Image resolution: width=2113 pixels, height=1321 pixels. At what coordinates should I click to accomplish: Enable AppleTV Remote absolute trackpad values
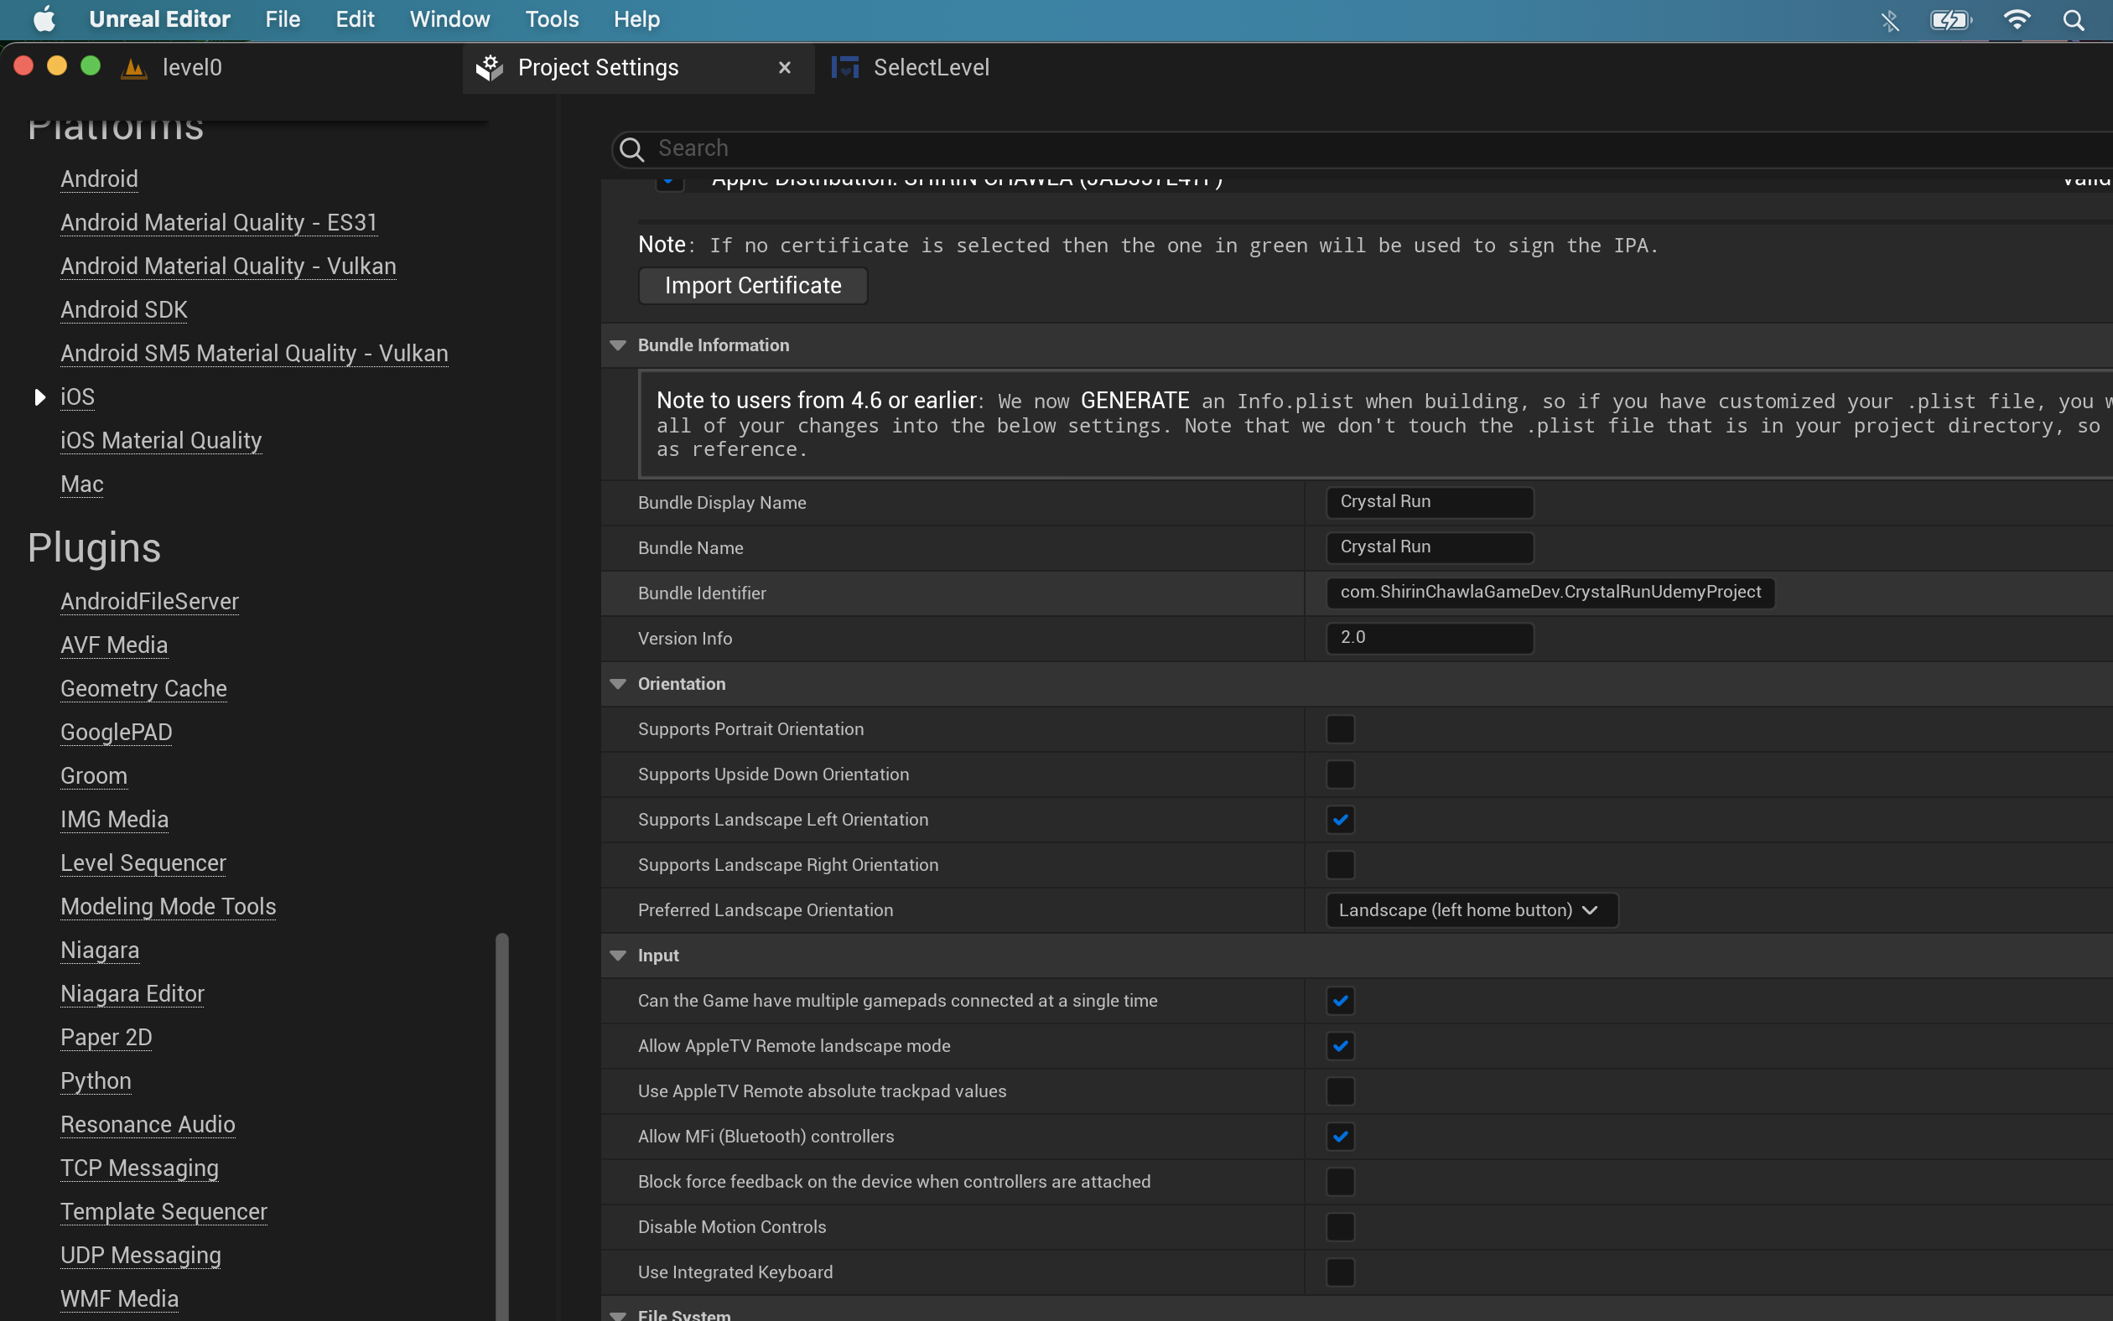(x=1340, y=1091)
